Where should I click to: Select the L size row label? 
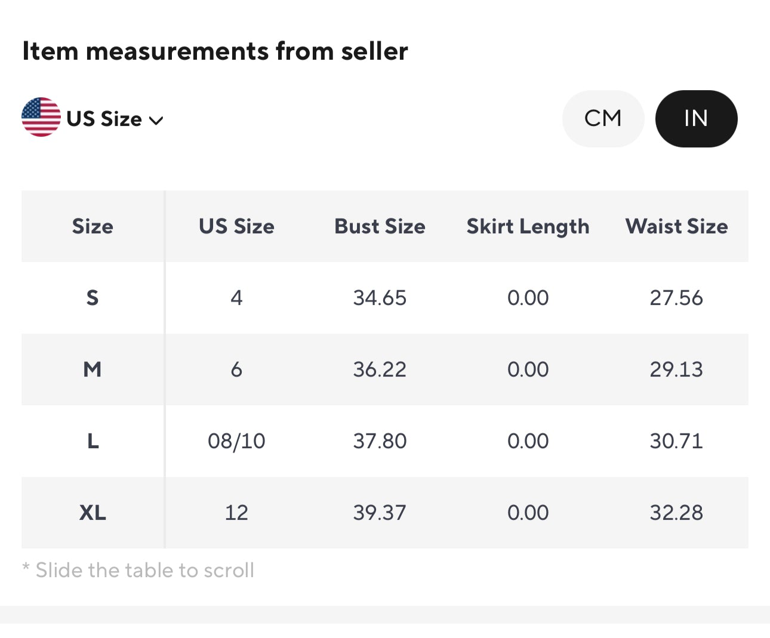click(x=93, y=441)
